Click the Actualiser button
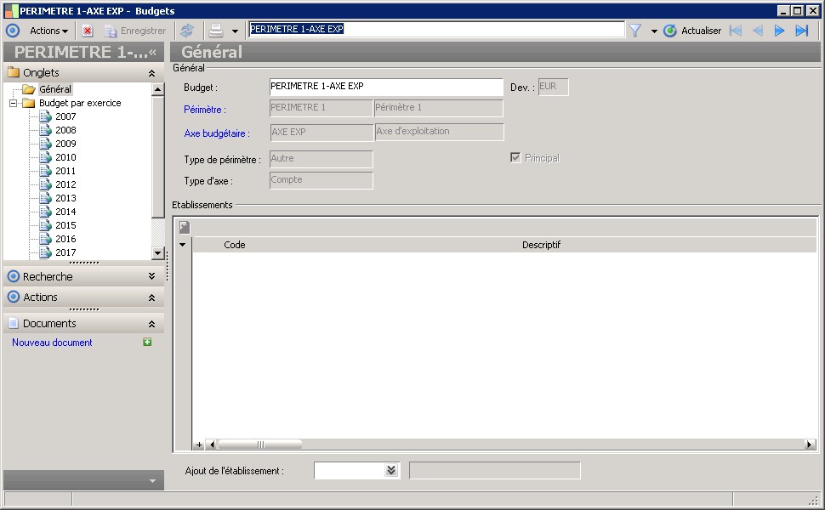 tap(691, 31)
